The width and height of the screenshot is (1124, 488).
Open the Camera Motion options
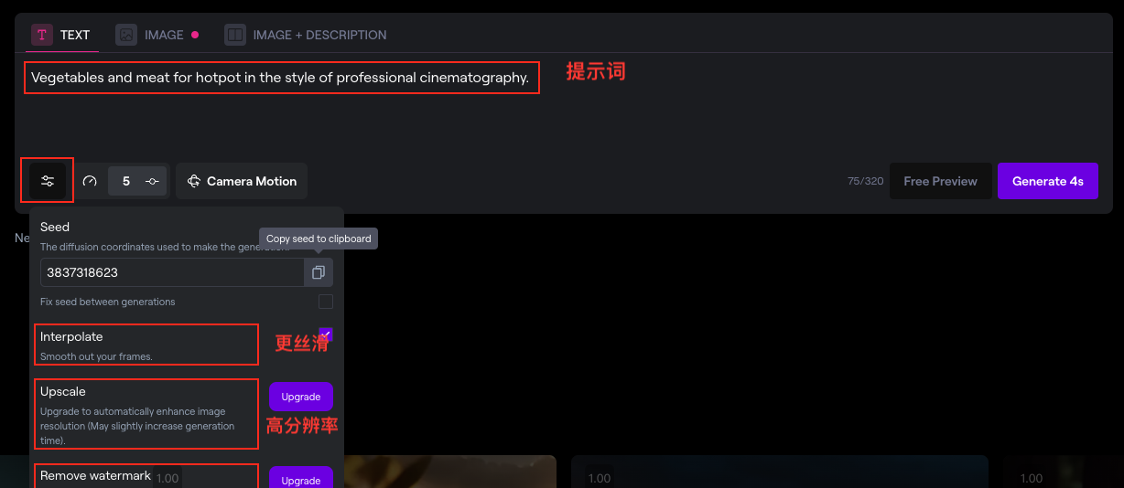[242, 181]
